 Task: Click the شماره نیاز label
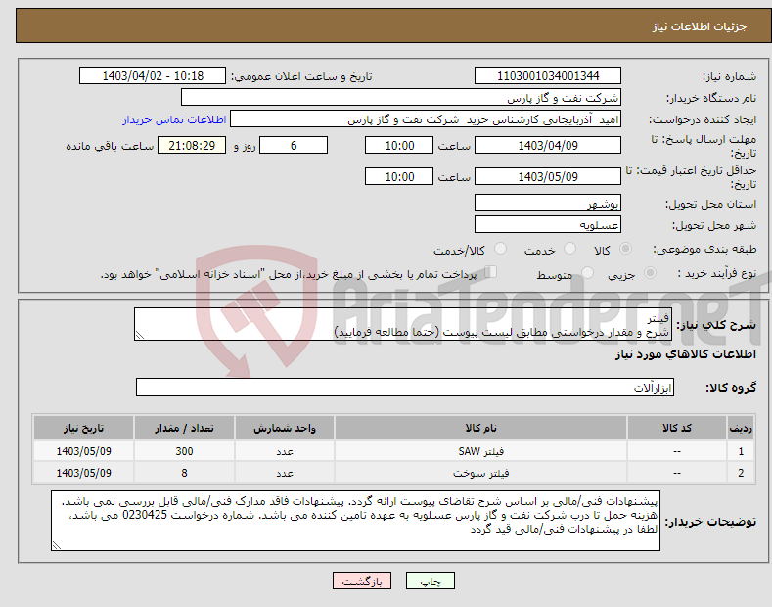729,76
